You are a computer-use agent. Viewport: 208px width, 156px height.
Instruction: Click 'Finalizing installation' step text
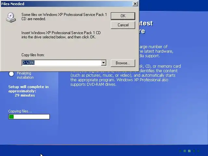point(25,75)
